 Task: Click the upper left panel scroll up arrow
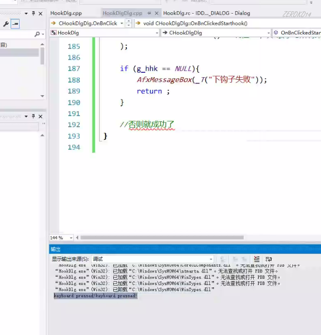[x=42, y=44]
